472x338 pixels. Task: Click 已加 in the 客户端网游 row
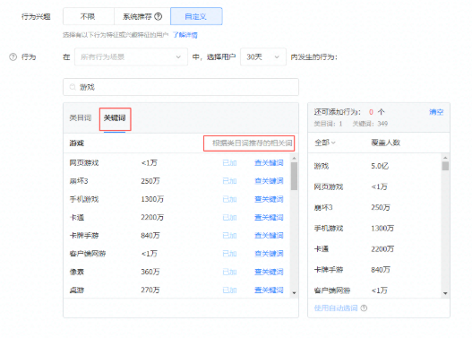point(229,254)
